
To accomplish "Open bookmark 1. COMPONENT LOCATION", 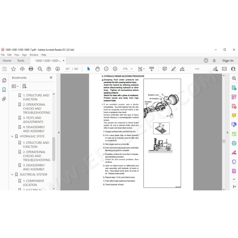I will coord(34,183).
